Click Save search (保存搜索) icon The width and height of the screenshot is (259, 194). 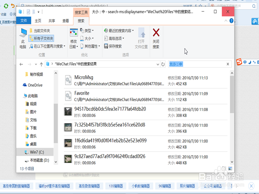pos(106,46)
